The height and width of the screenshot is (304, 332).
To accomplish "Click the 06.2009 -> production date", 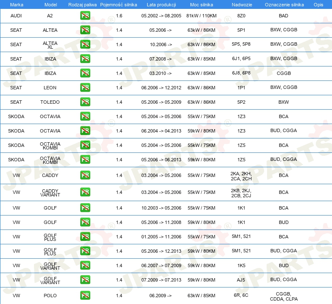I will coord(160,296).
